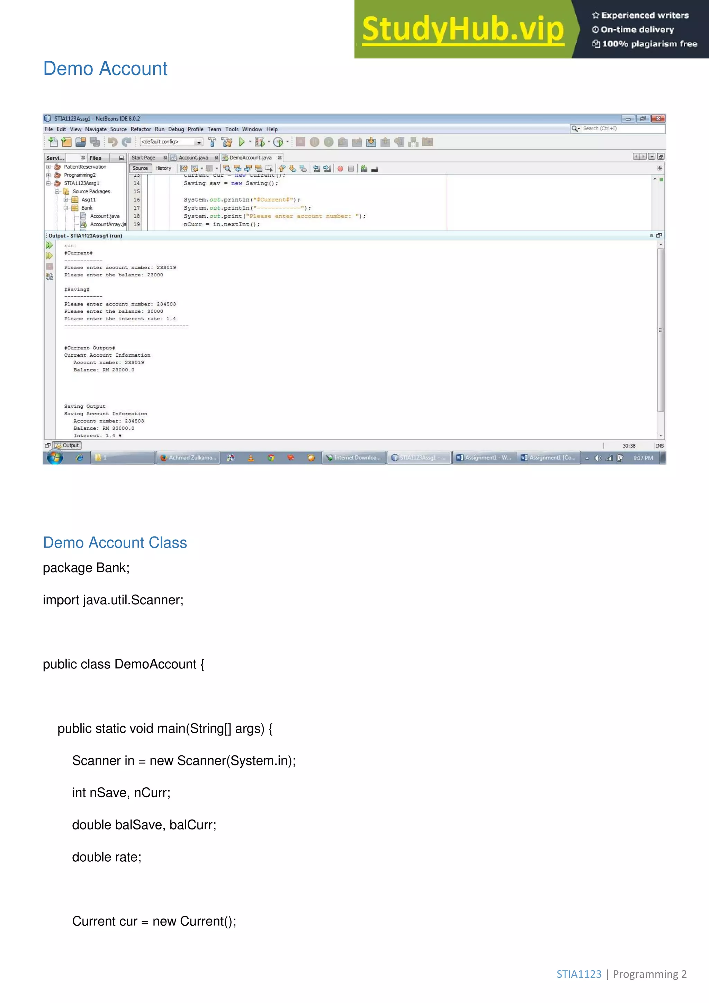Click the Undo arrow icon
This screenshot has height=1003, width=709.
[113, 142]
